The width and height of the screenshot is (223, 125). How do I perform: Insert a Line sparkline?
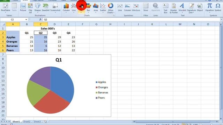(x=120, y=7)
